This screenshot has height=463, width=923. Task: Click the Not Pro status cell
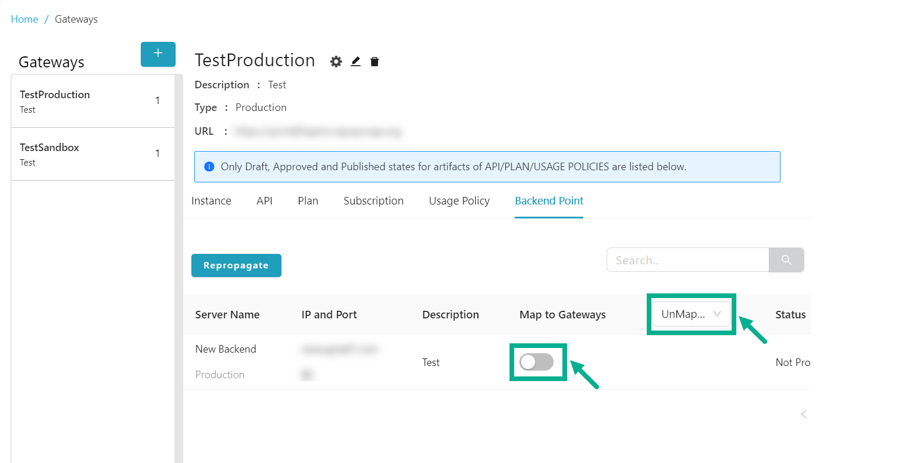pyautogui.click(x=793, y=362)
